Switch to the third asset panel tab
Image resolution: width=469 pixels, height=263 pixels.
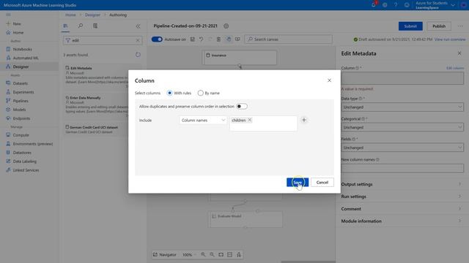point(95,26)
